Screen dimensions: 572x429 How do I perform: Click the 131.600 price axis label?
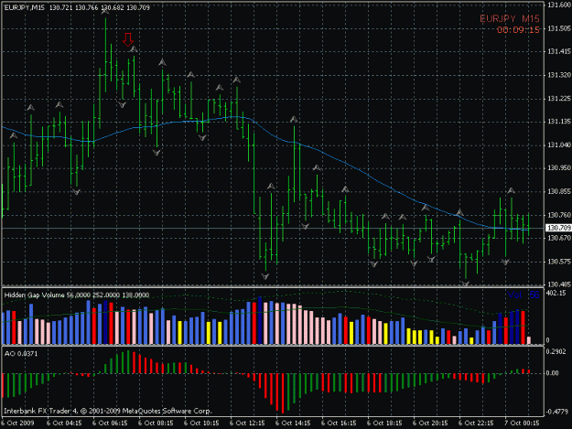pyautogui.click(x=559, y=5)
